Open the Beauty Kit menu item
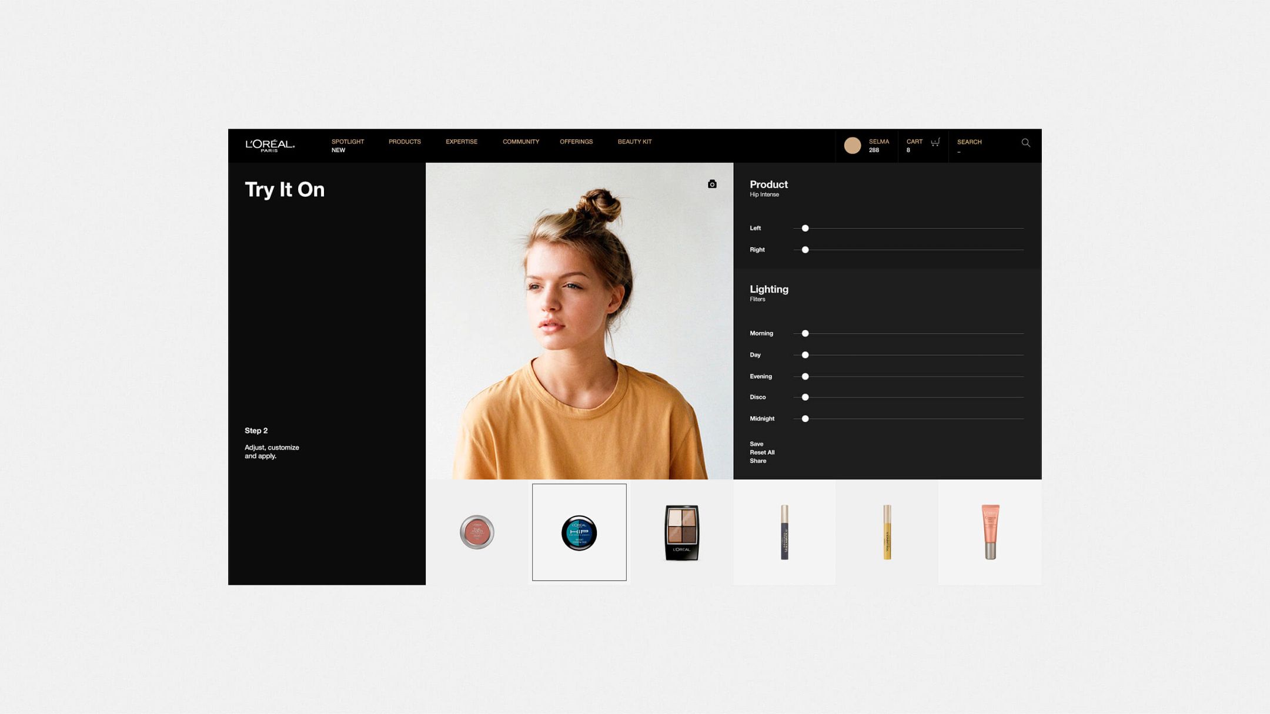Screen dimensions: 1270x714 click(634, 142)
